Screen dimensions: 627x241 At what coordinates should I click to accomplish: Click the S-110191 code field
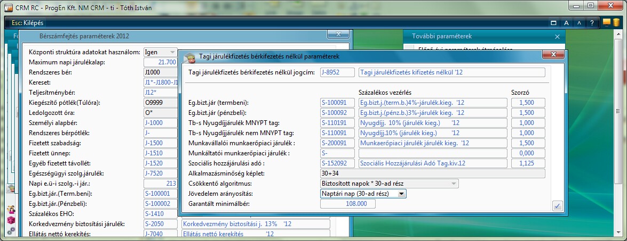tap(337, 123)
